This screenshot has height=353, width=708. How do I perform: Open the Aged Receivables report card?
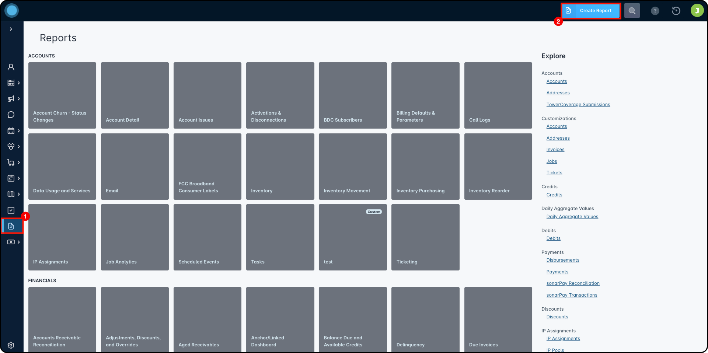[x=207, y=319]
